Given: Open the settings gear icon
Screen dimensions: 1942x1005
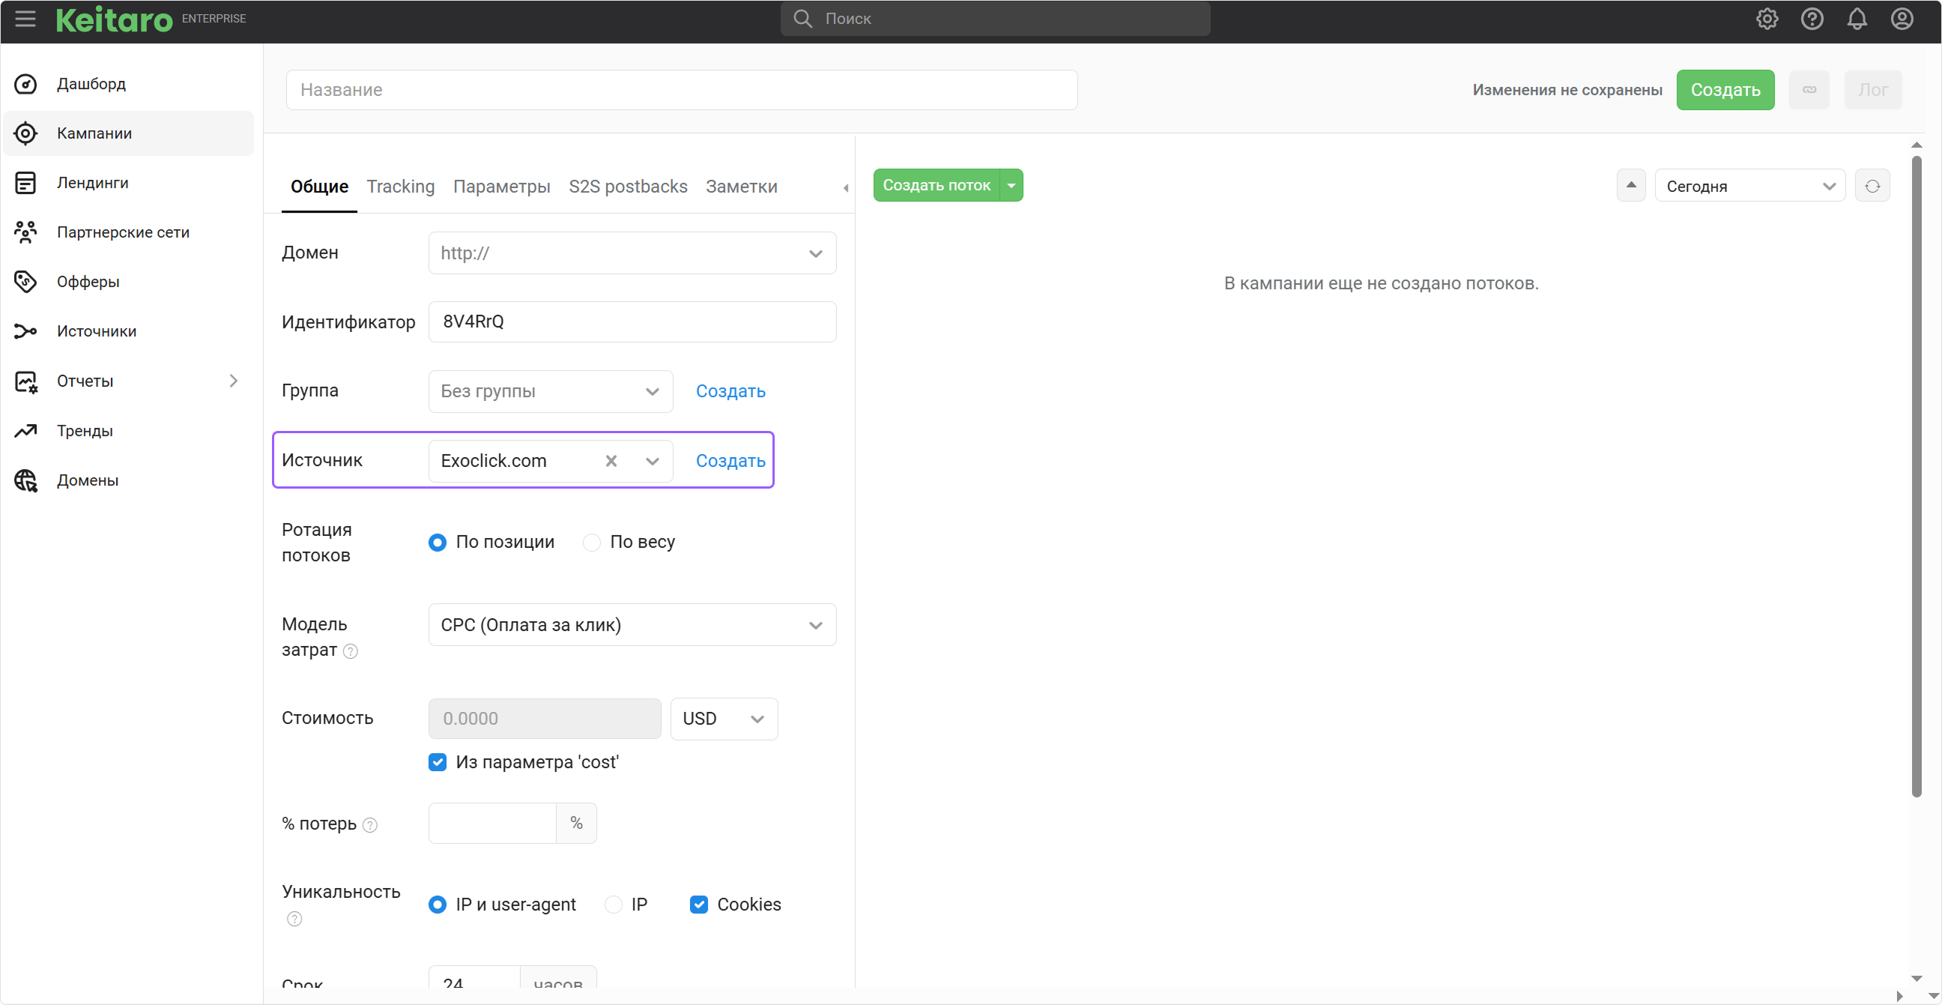Looking at the screenshot, I should (x=1767, y=19).
